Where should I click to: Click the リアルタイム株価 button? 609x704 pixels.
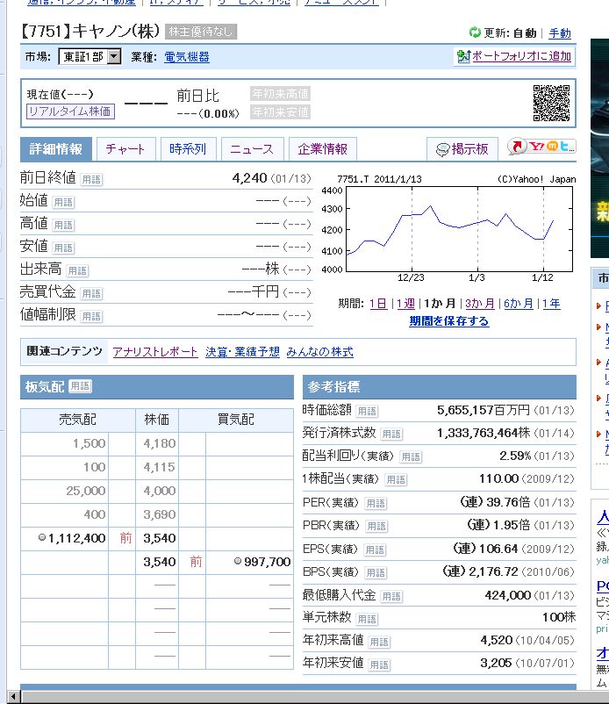point(70,111)
